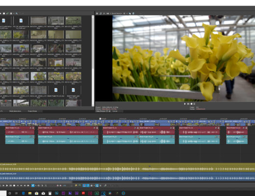Switch to the Project Notes tab

pos(32,111)
